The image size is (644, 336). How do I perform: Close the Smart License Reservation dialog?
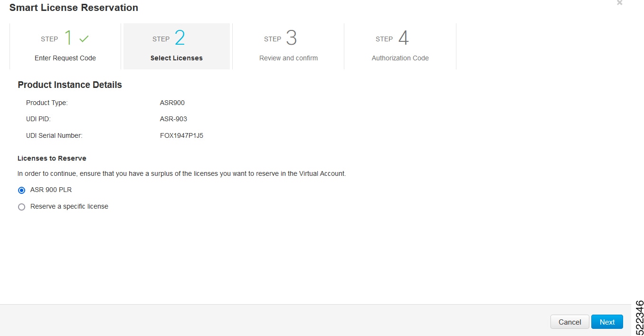(x=619, y=3)
